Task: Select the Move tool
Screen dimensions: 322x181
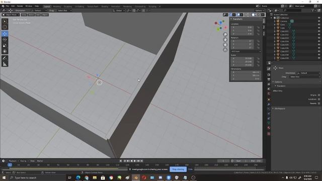Action: 5,34
